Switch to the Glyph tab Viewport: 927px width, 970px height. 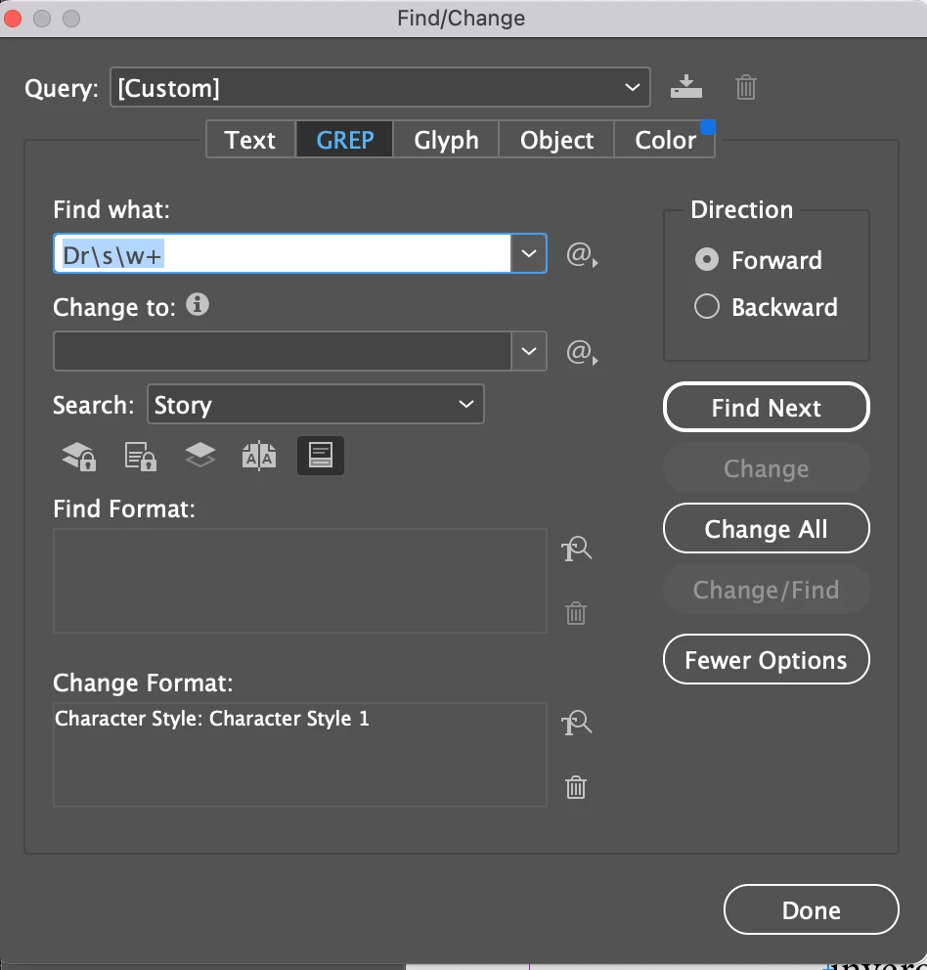point(446,140)
